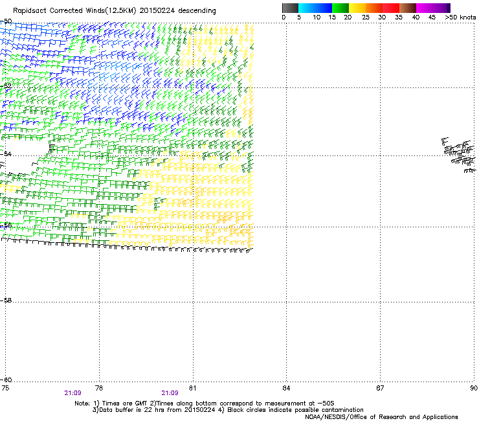Click the 'Note: 1) Times are GMT' line
Image resolution: width=479 pixels, height=421 pixels.
205,404
